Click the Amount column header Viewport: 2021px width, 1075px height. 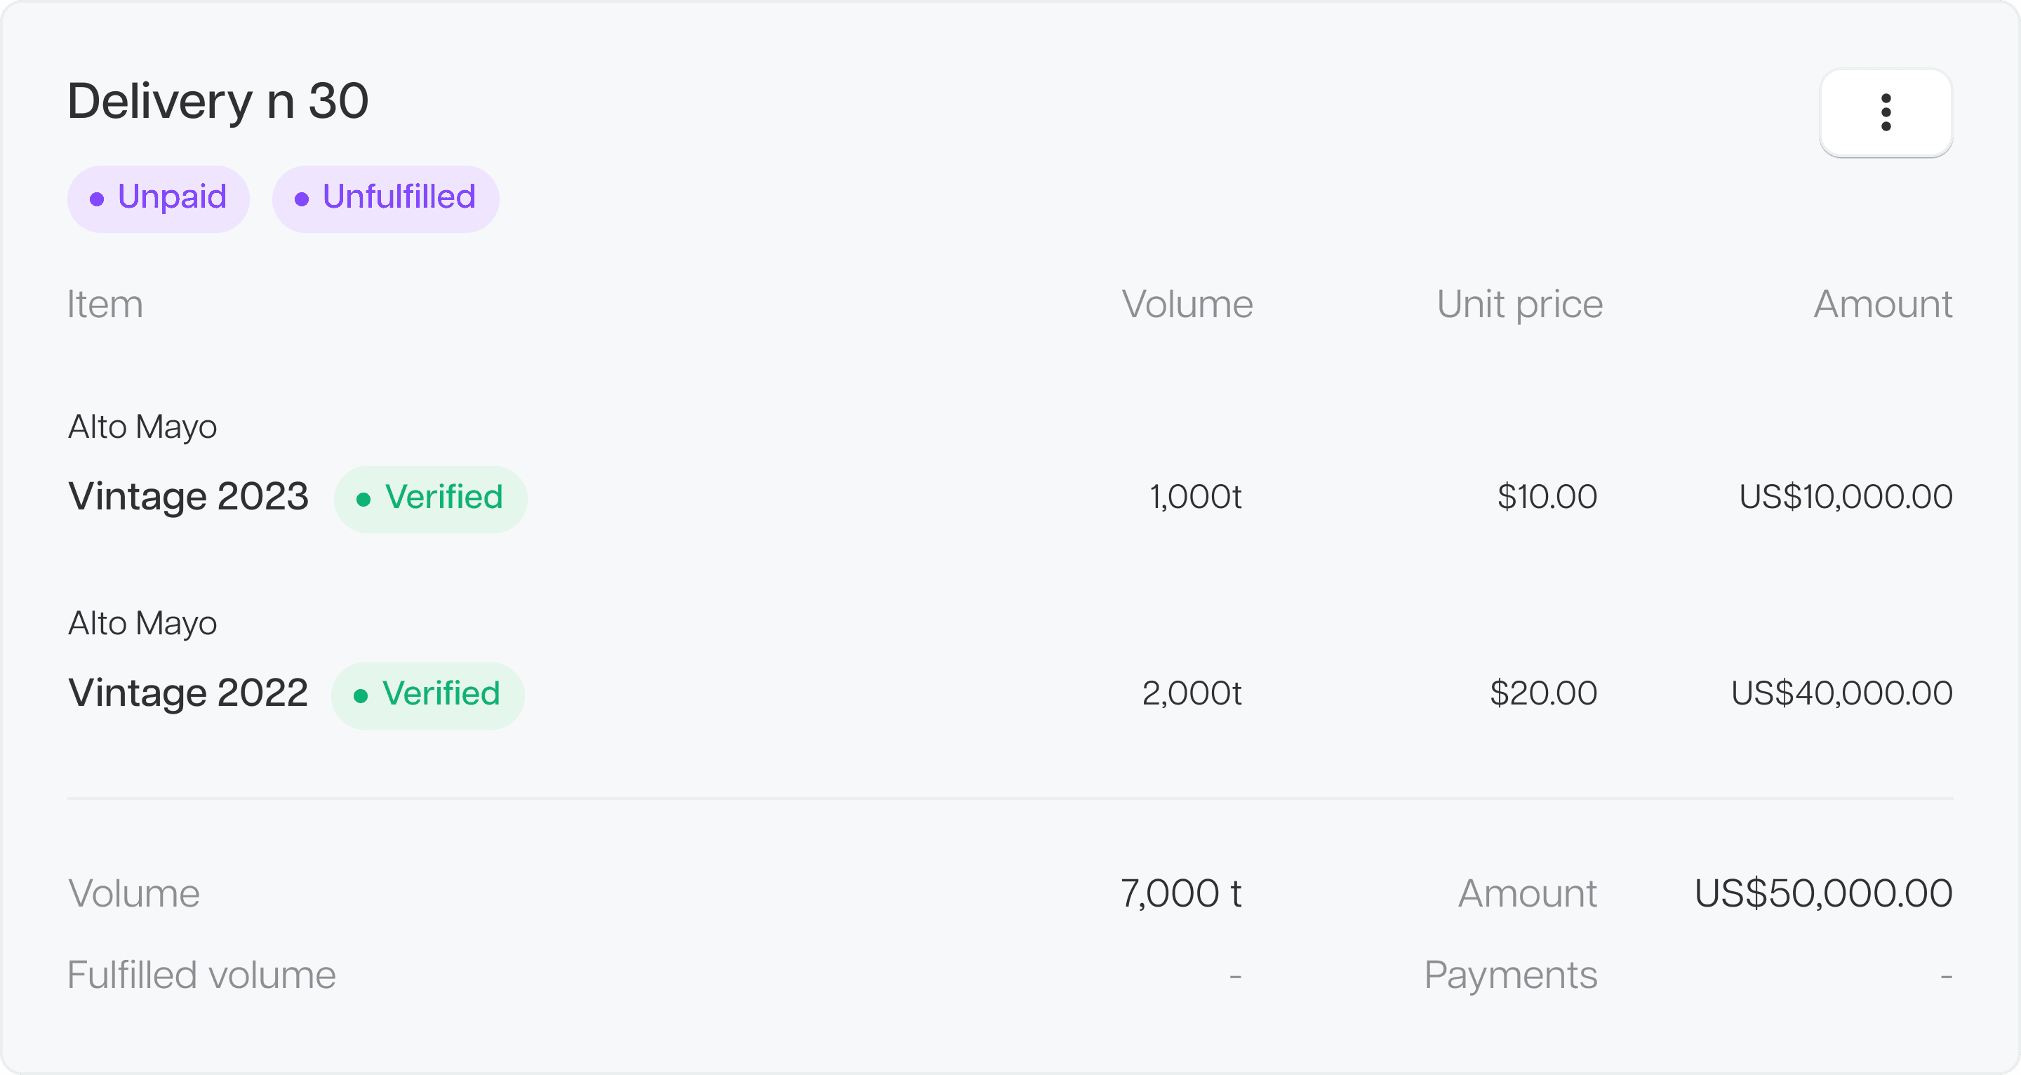pyautogui.click(x=1883, y=304)
